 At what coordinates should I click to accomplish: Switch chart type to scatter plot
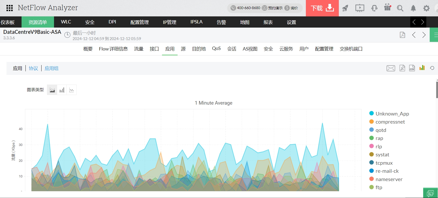72,90
